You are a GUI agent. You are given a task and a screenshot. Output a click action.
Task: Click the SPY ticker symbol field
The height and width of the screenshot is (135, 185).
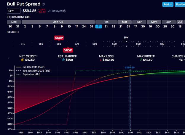[14, 11]
